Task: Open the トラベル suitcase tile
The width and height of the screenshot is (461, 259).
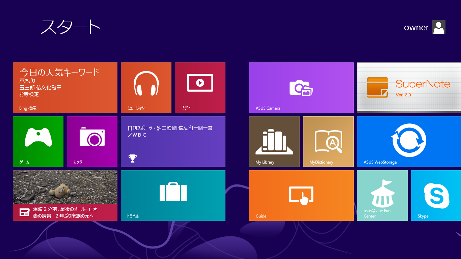Action: (173, 196)
